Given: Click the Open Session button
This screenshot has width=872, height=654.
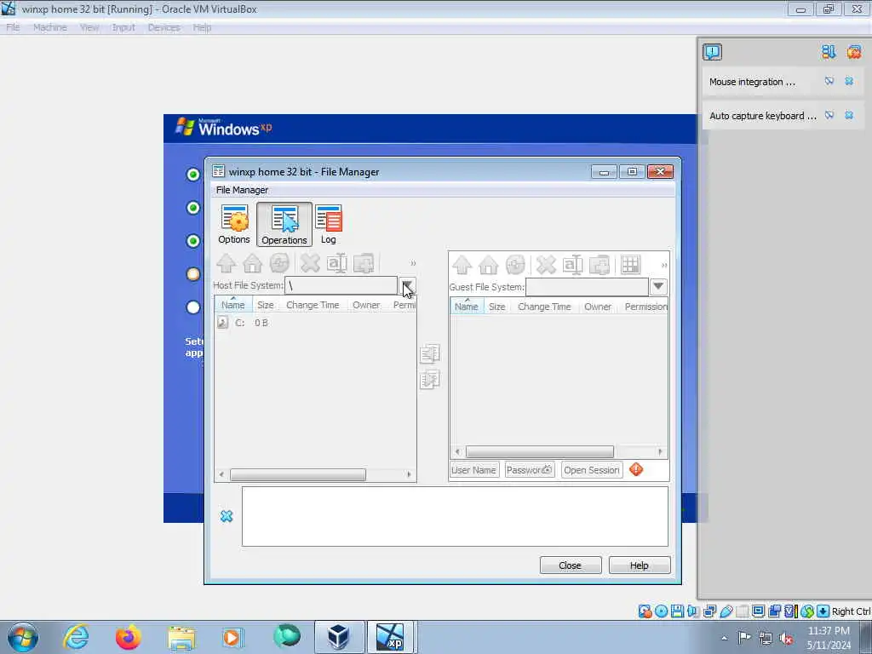Looking at the screenshot, I should [592, 470].
